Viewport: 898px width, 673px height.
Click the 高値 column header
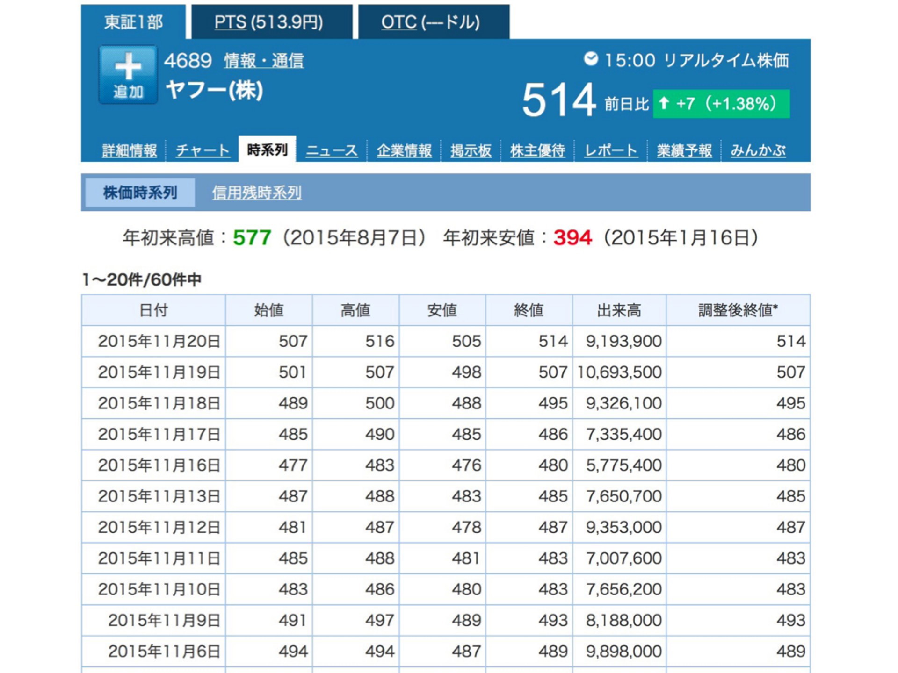[x=355, y=310]
